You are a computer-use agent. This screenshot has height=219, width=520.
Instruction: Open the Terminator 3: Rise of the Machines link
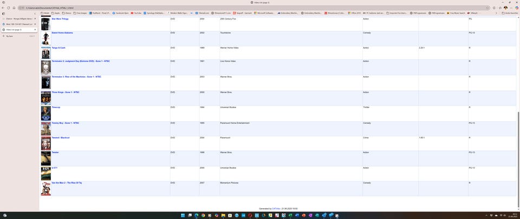click(x=76, y=77)
